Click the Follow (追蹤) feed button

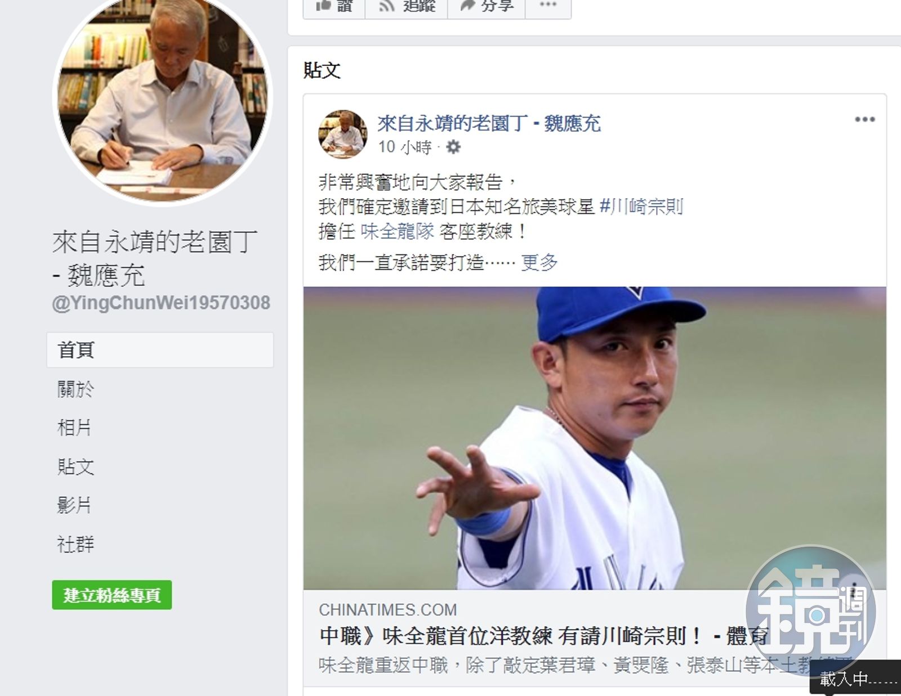[x=407, y=8]
